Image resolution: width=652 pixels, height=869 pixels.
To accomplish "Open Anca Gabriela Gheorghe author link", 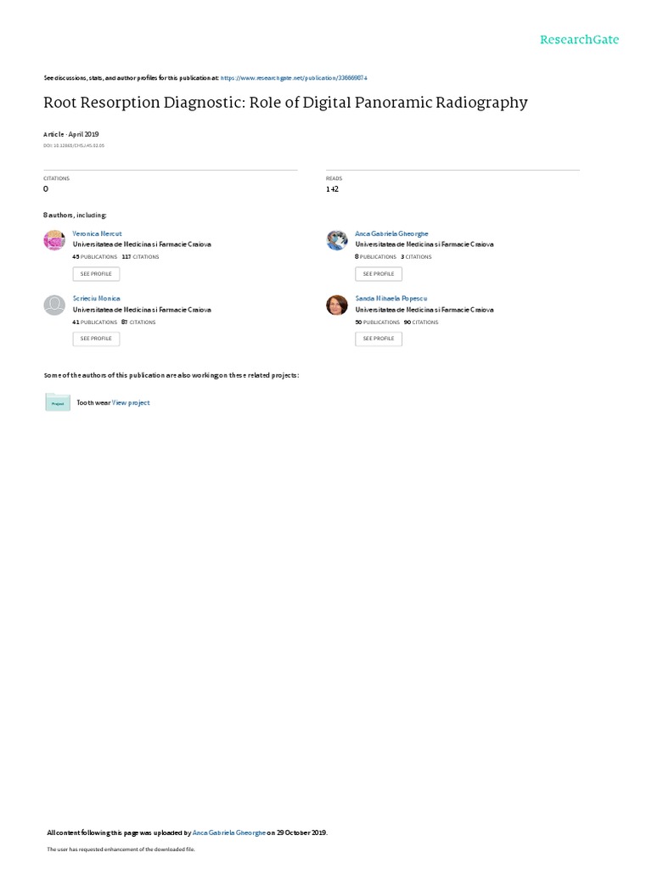I will click(391, 234).
